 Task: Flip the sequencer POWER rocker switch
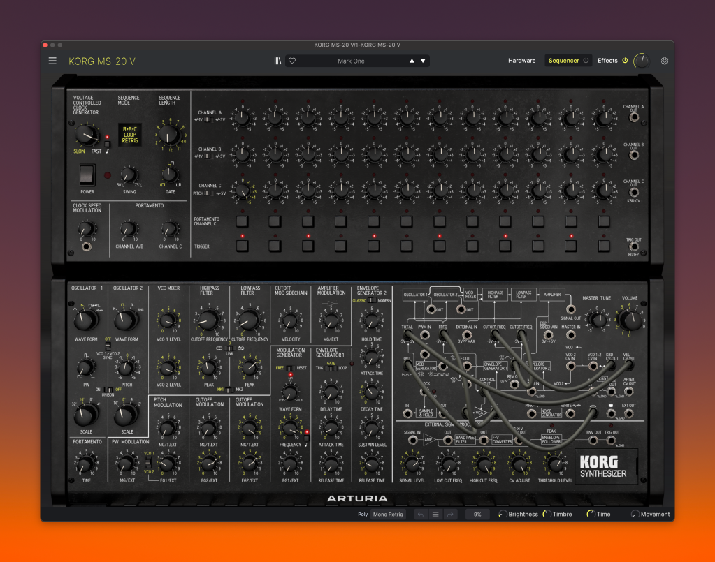coord(87,174)
